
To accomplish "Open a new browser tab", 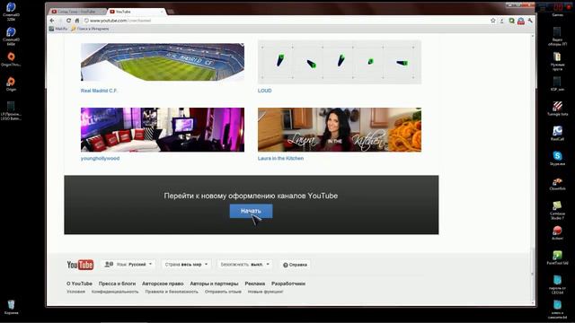I will [x=171, y=12].
